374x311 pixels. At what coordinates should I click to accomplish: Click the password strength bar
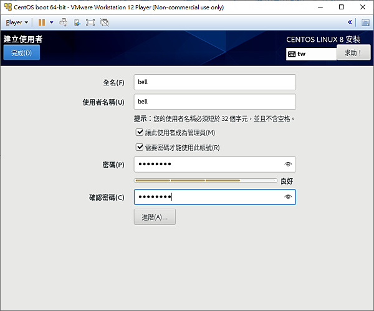[205, 181]
